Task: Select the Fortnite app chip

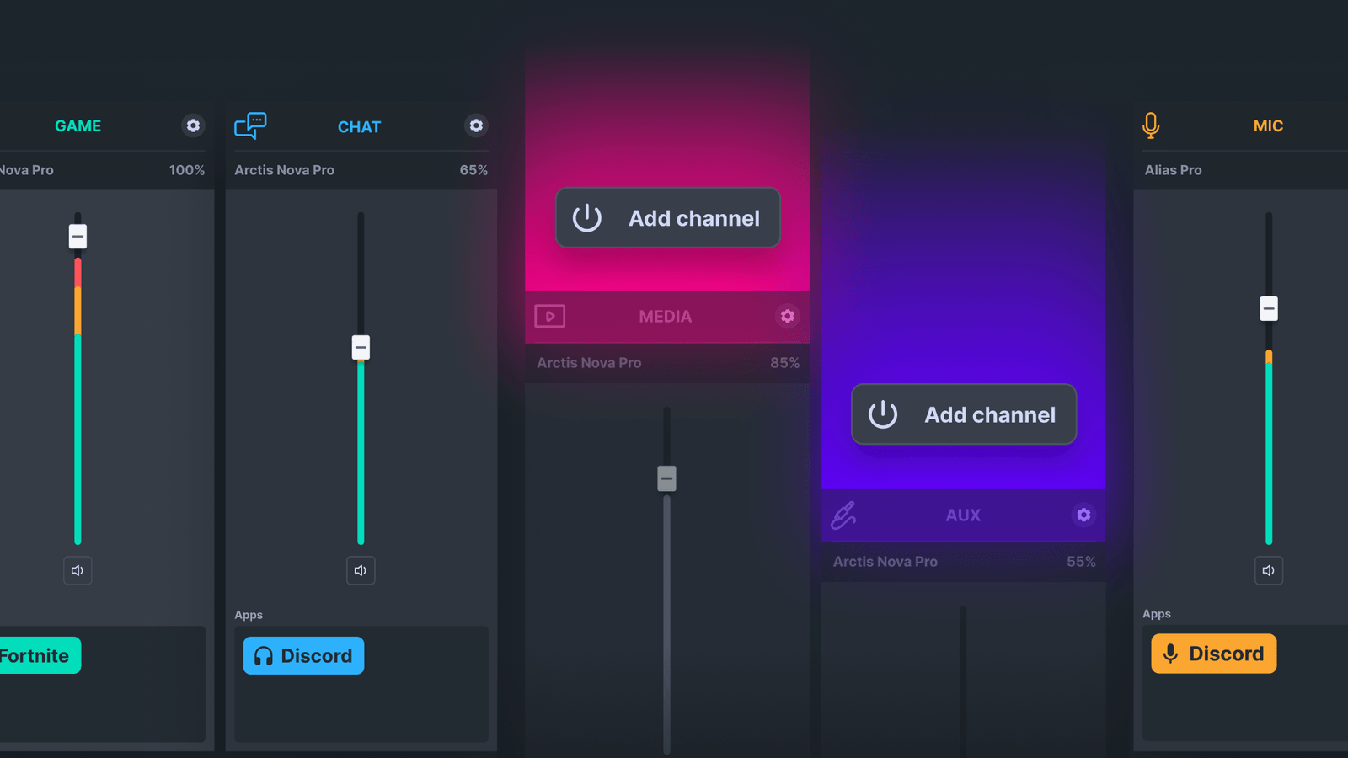Action: pos(37,655)
